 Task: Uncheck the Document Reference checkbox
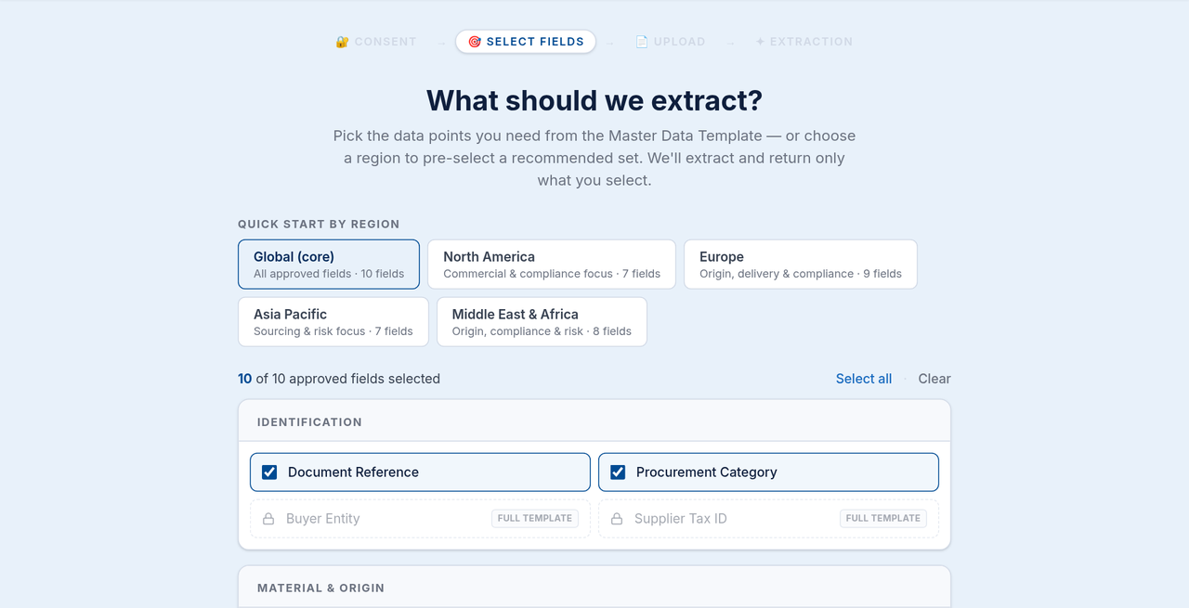[x=269, y=472]
